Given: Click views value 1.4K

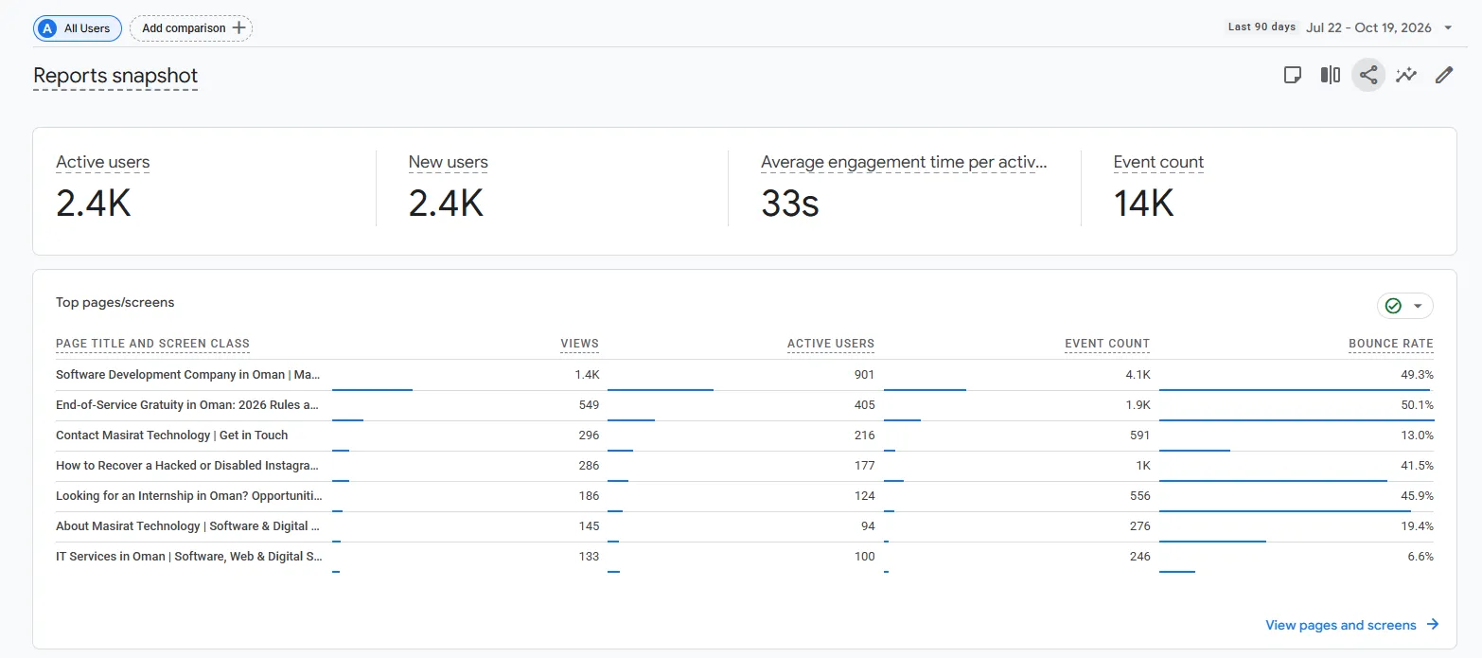Looking at the screenshot, I should point(587,375).
